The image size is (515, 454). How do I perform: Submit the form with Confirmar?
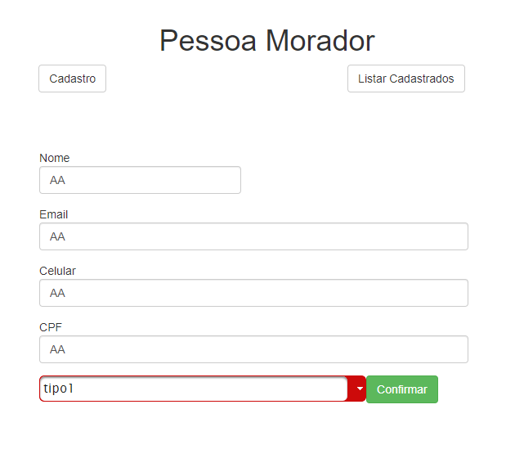tap(401, 389)
